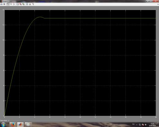Switch to MATLAB in the taskbar
Image resolution: width=159 pixels, height=127 pixels.
20,125
